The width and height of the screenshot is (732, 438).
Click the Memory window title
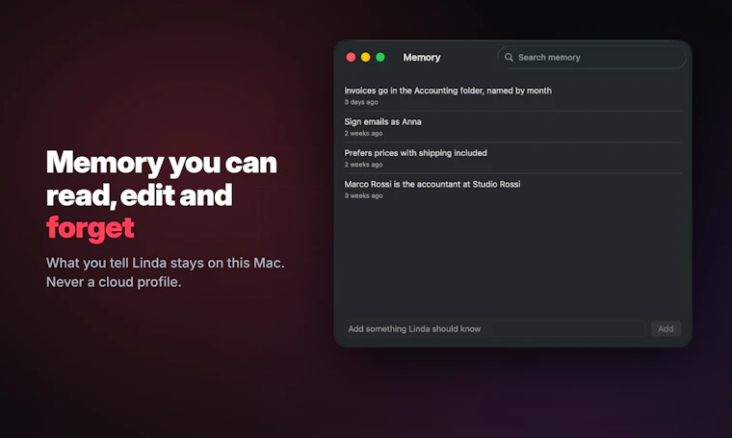click(422, 58)
